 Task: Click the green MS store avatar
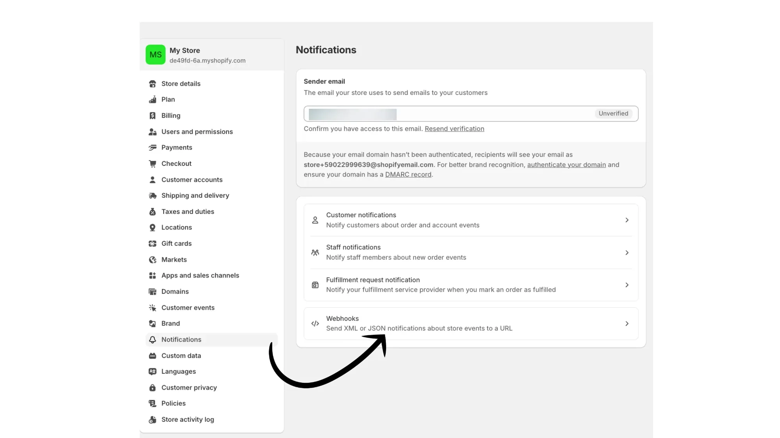(x=155, y=55)
